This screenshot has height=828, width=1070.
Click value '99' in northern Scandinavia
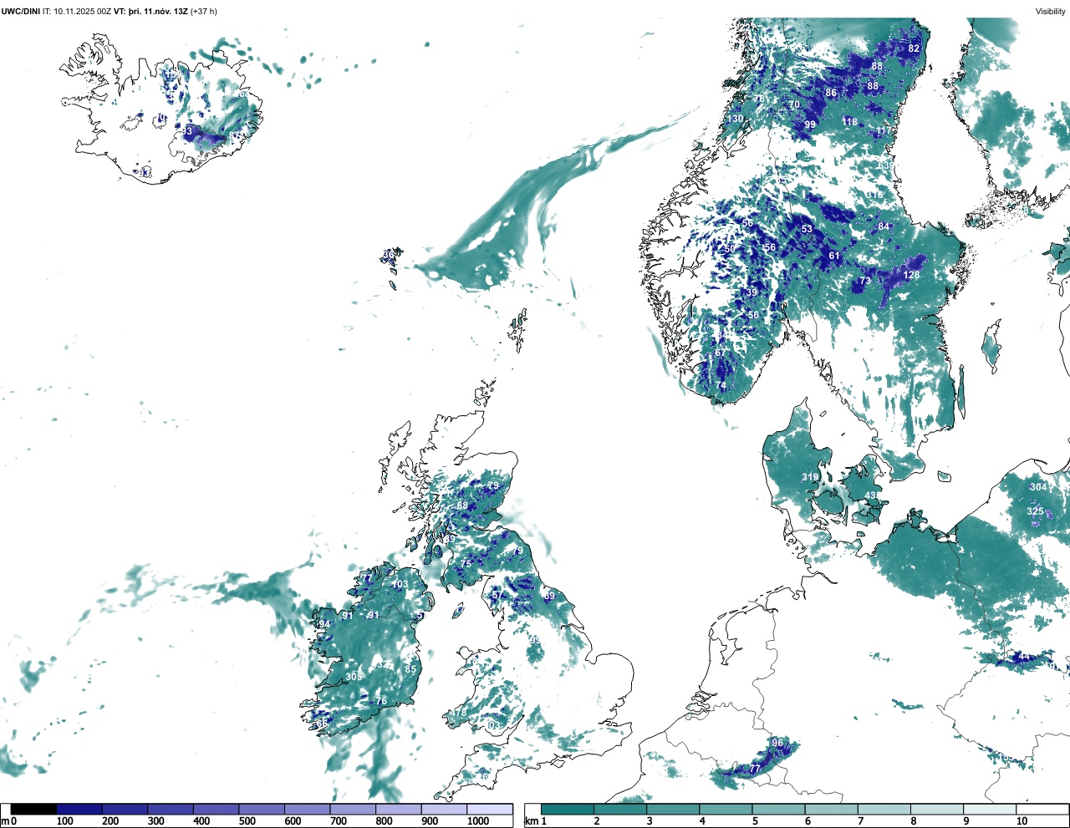pos(810,124)
